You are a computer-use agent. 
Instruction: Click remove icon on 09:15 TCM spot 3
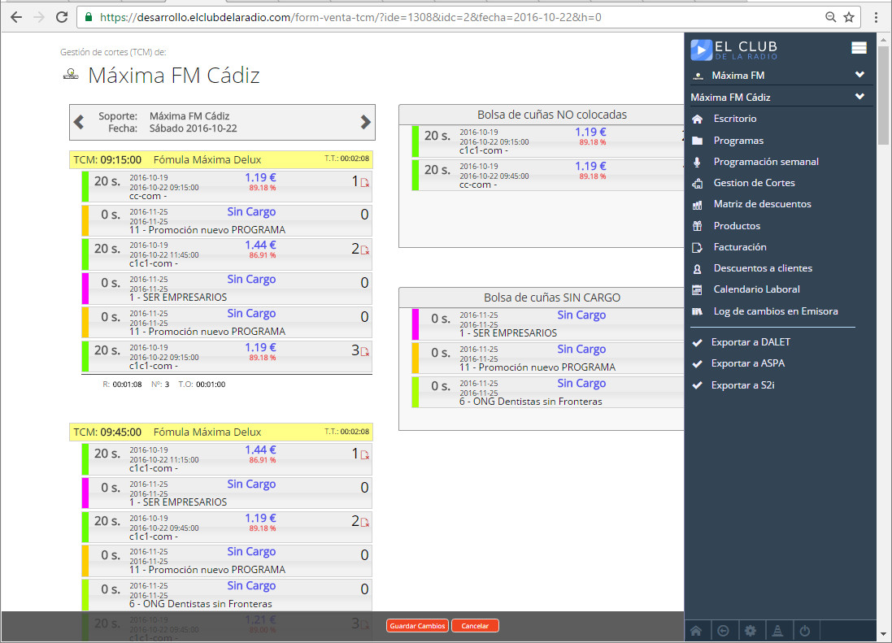[365, 352]
